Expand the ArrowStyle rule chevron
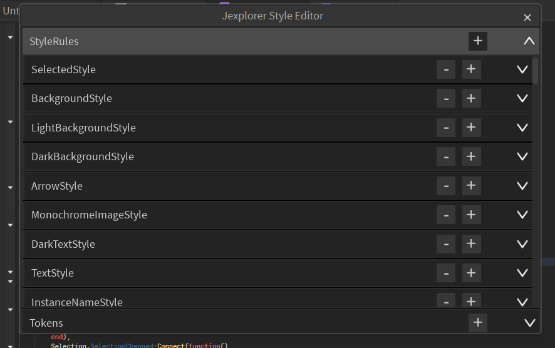The height and width of the screenshot is (348, 555). 522,186
